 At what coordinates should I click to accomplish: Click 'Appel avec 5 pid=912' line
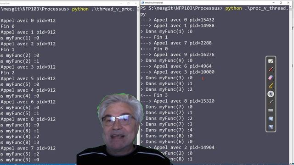tap(28, 78)
